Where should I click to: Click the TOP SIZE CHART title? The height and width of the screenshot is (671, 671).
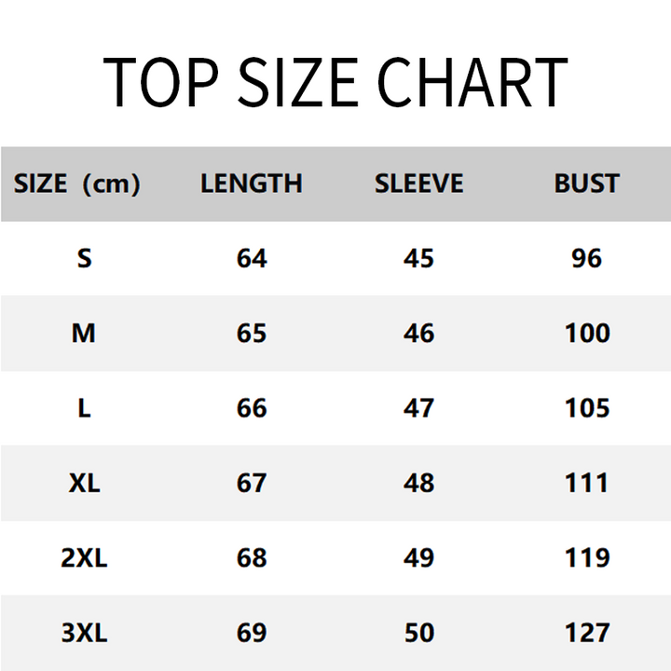335,82
